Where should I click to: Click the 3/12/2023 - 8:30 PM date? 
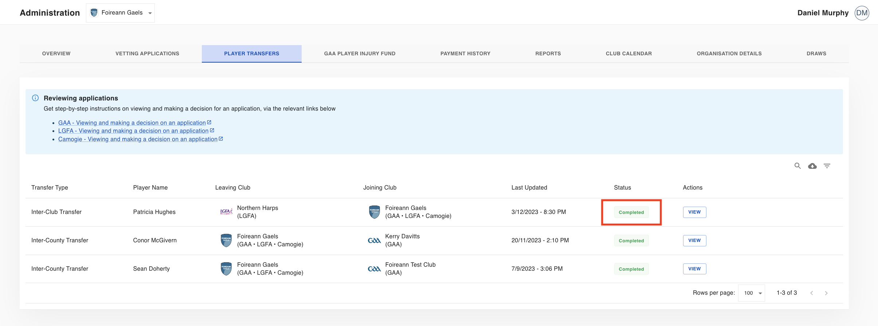pos(539,212)
